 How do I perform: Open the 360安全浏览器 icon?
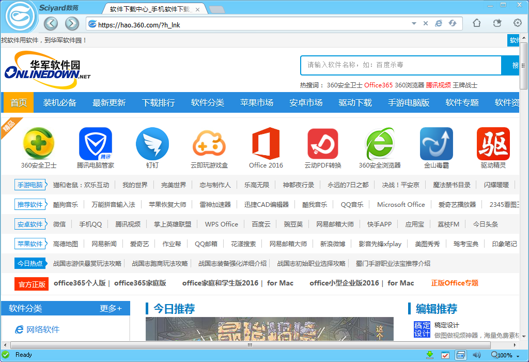(380, 143)
